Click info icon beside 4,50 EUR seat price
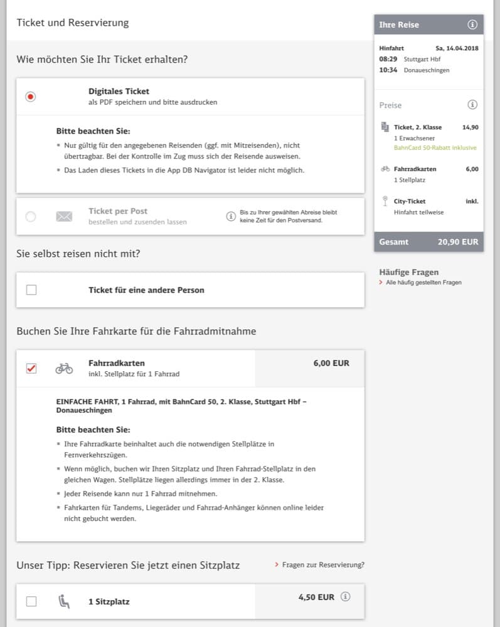500x627 pixels. (x=345, y=597)
